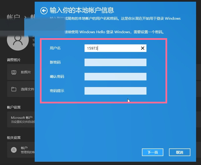
Task: Click the folder icon beside 选择文件
Action: click(14, 89)
